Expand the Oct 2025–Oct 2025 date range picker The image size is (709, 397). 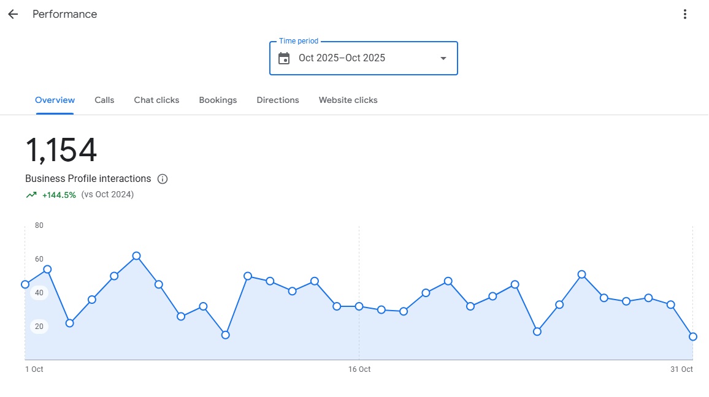point(363,58)
